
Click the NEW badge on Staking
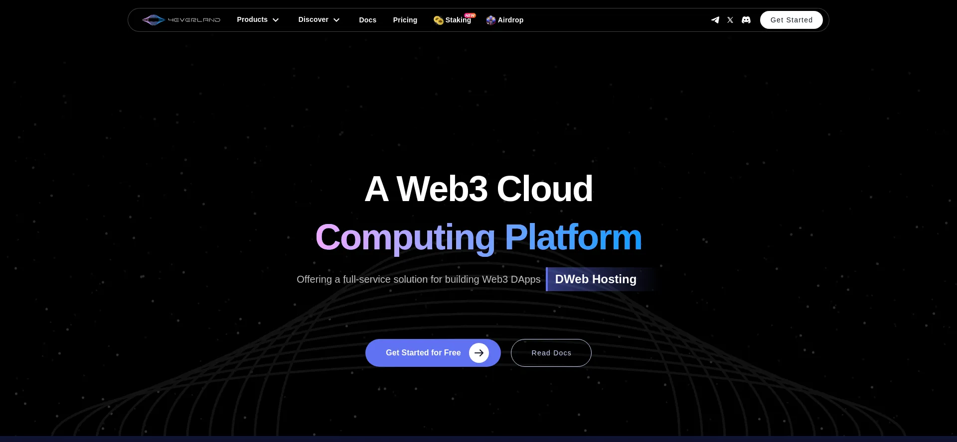470,15
